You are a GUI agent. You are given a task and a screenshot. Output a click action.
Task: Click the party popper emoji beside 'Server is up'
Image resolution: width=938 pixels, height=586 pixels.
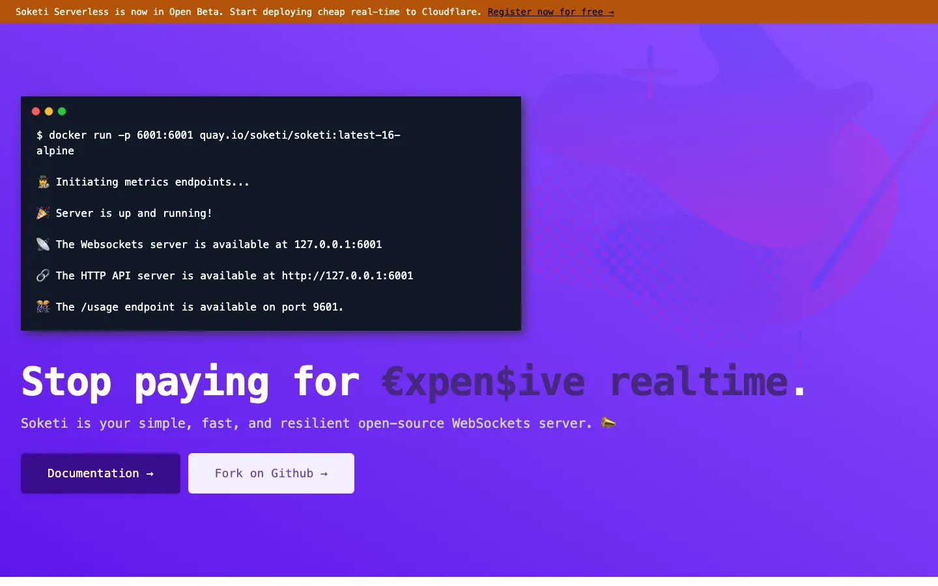[43, 214]
